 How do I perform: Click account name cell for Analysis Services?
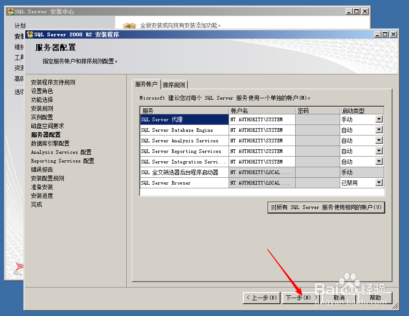(262, 141)
